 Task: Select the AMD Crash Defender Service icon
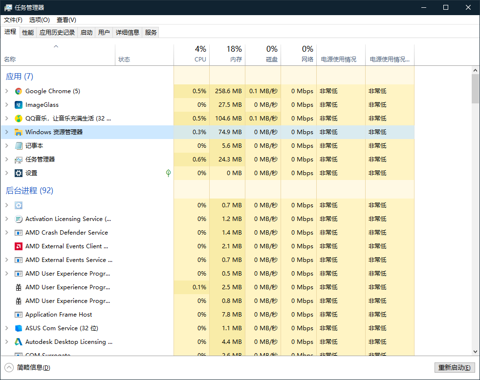(x=18, y=232)
